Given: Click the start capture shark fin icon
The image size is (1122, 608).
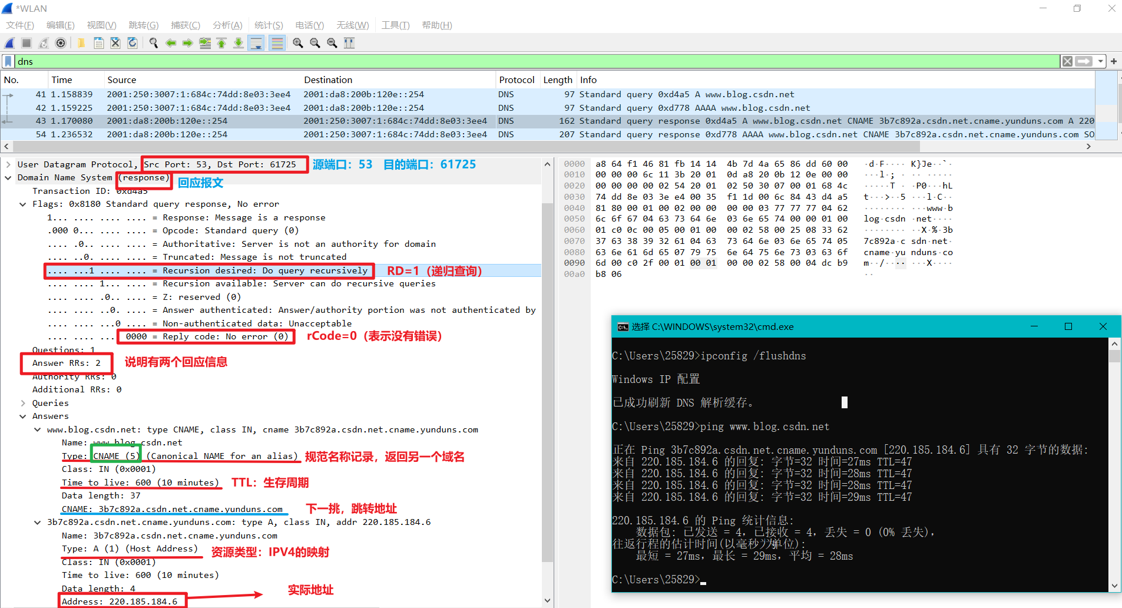Looking at the screenshot, I should coord(9,43).
